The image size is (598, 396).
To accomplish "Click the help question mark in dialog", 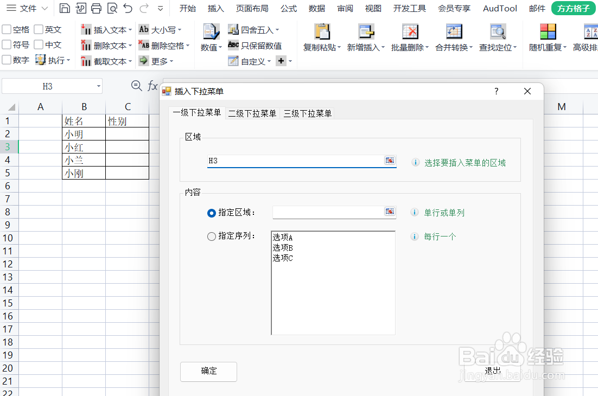I will coord(496,91).
